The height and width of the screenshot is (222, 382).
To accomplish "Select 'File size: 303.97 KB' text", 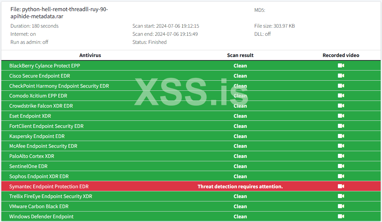I will (x=274, y=26).
